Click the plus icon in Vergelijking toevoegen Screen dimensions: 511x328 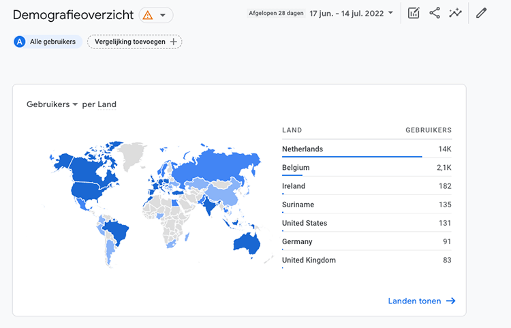pyautogui.click(x=174, y=42)
